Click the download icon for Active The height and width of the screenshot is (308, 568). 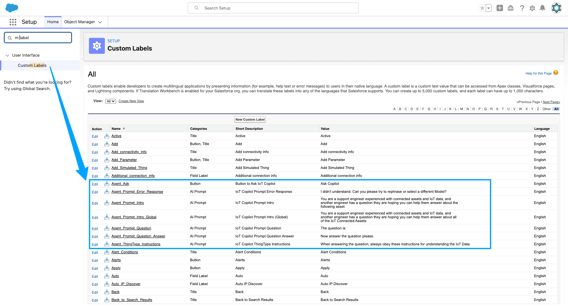107,136
